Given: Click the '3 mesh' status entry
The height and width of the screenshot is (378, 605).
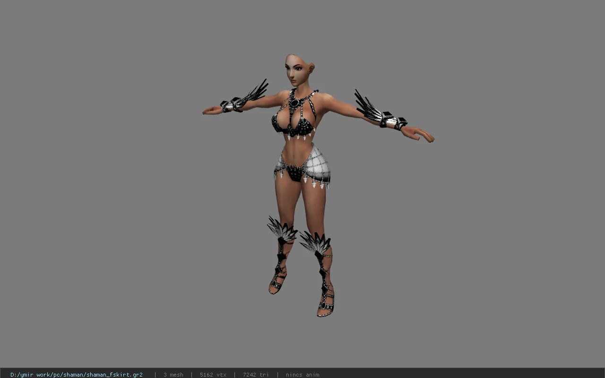Looking at the screenshot, I should click(x=173, y=375).
